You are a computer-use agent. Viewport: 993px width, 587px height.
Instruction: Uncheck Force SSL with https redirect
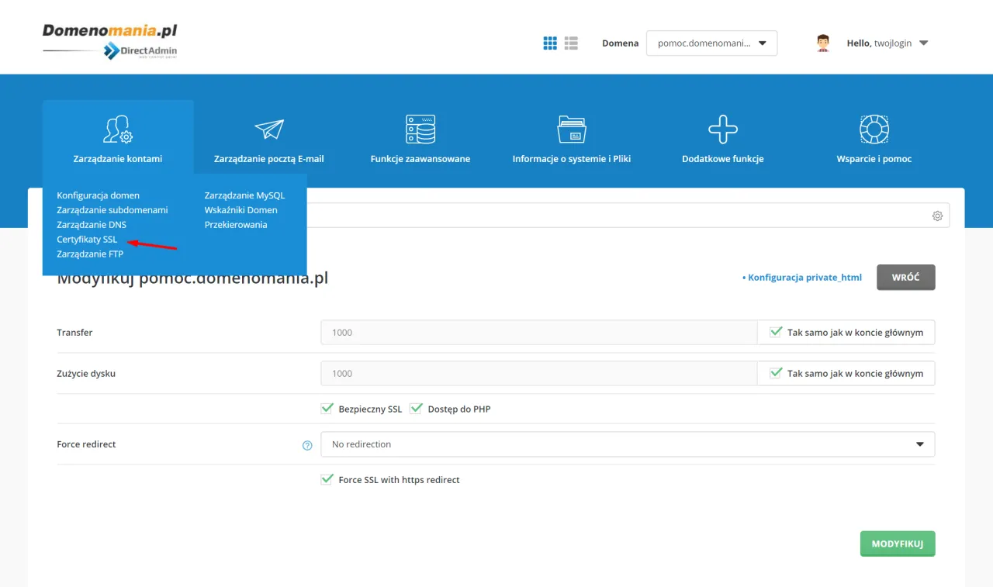327,479
